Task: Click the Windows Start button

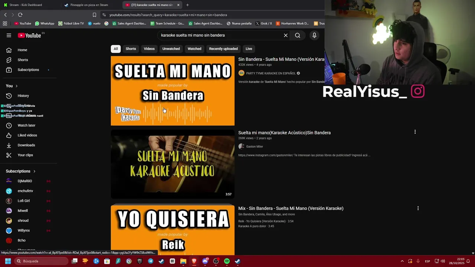Action: tap(8, 261)
